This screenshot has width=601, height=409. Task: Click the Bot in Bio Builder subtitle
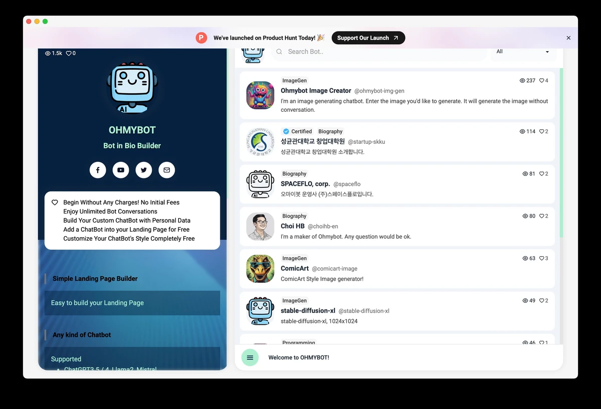(132, 146)
